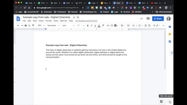This screenshot has width=187, height=105.
Task: Open Keep in the side panel
Action: 170,34
